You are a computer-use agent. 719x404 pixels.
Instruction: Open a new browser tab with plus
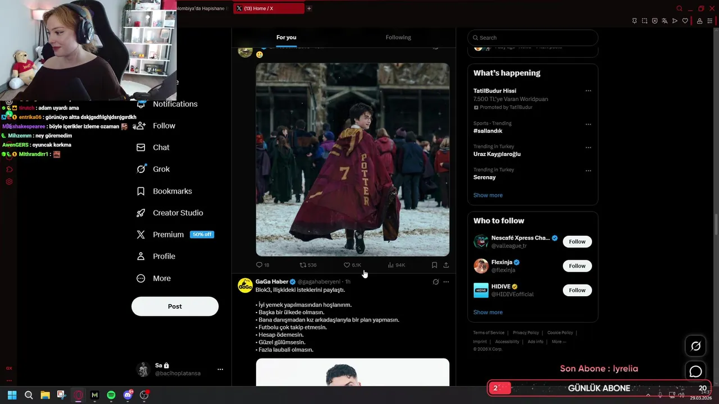tap(309, 8)
